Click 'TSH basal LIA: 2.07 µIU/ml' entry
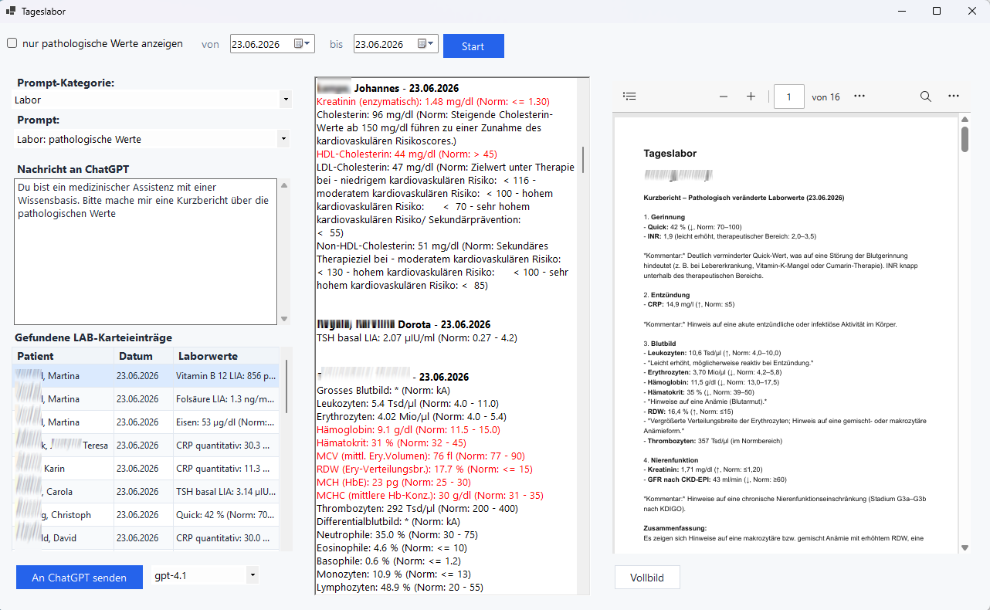Image resolution: width=990 pixels, height=610 pixels. click(x=417, y=337)
